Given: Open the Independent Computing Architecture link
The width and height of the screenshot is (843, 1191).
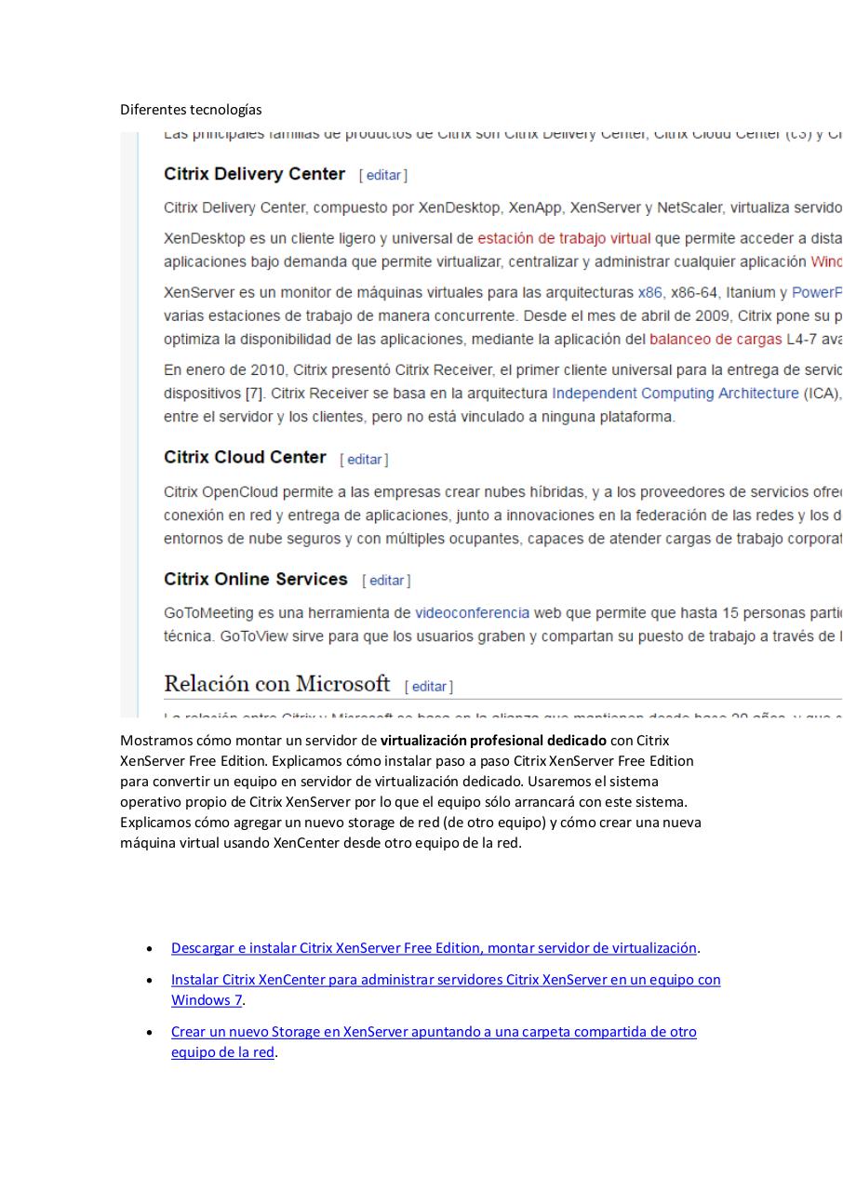Looking at the screenshot, I should pos(674,393).
